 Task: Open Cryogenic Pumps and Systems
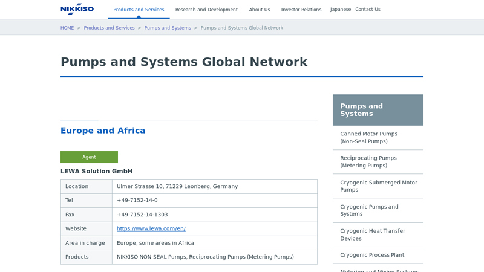378,210
